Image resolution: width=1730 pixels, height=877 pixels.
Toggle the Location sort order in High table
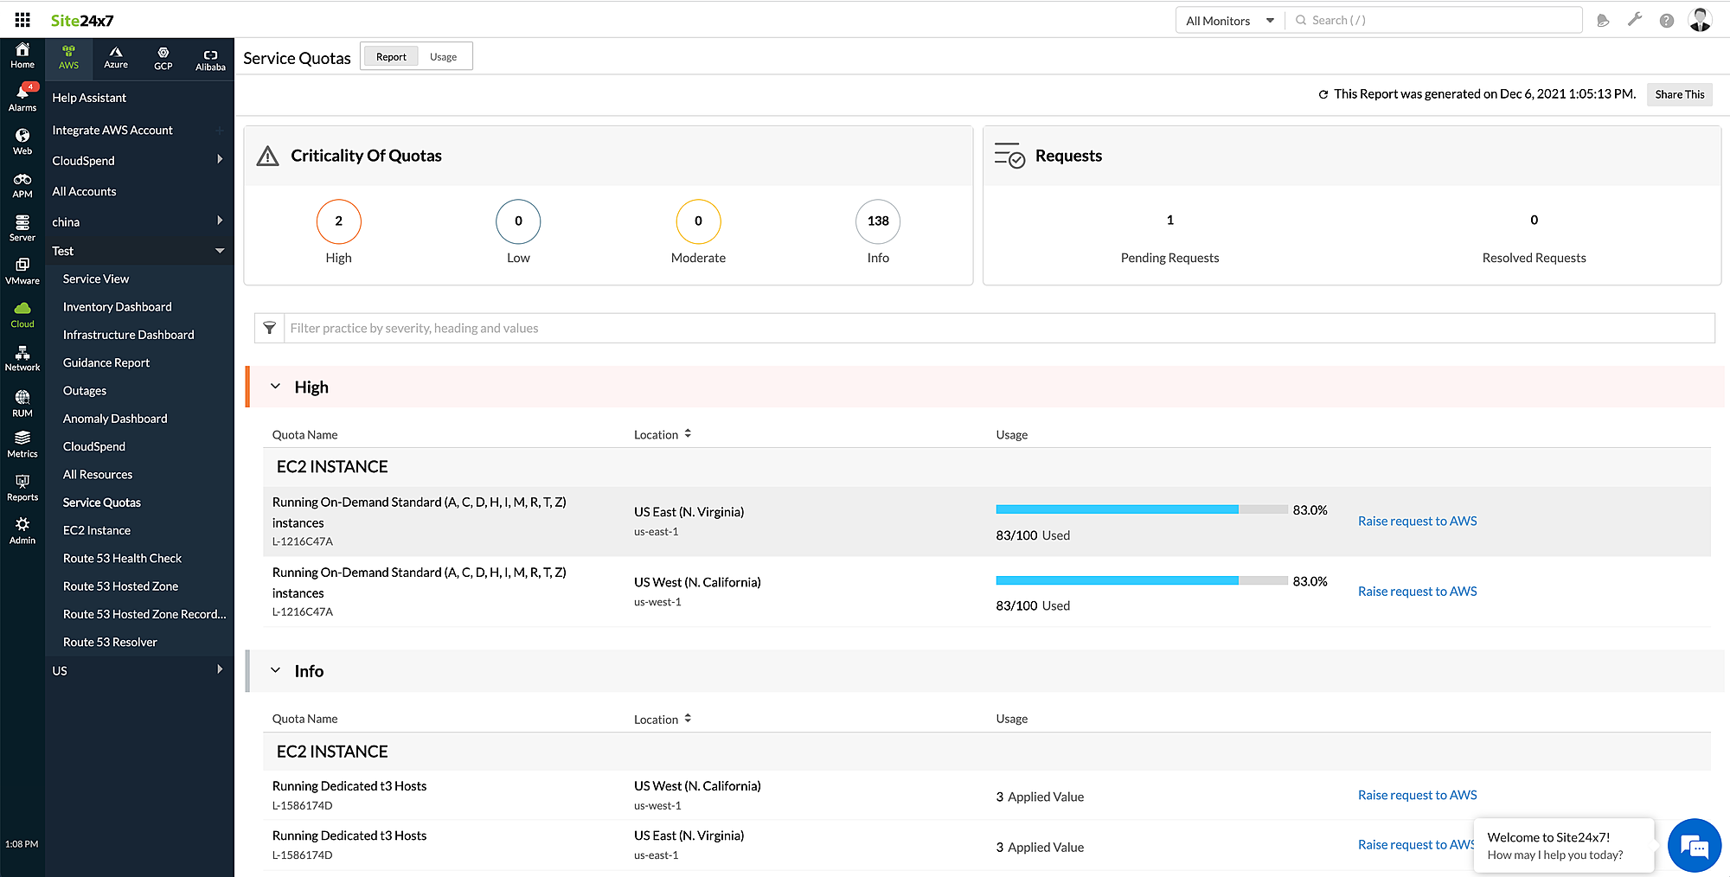coord(688,433)
